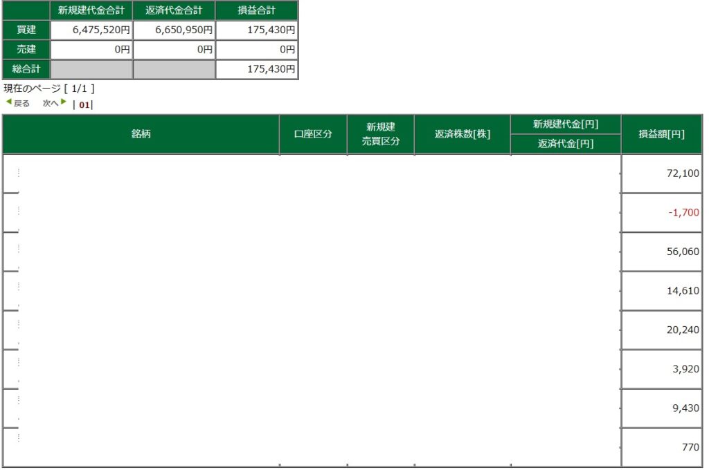The height and width of the screenshot is (472, 709).
Task: Click the green next arrow beside 次へ
Action: coord(64,102)
